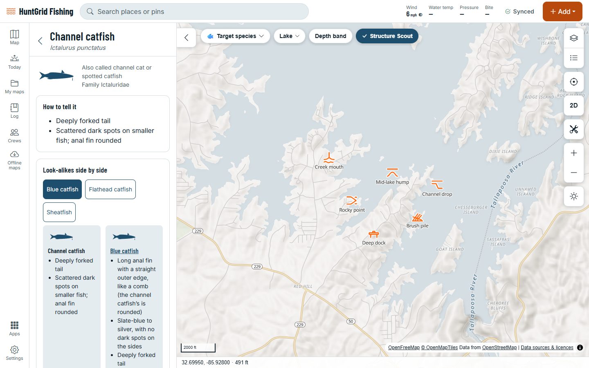The height and width of the screenshot is (368, 589).
Task: Select the Flathead catfish look-alike tab
Action: pyautogui.click(x=110, y=189)
